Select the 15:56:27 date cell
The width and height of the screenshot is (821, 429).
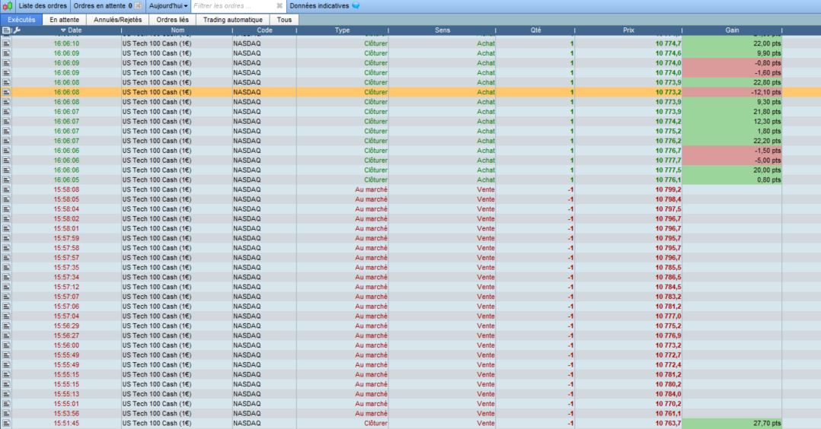(66, 335)
